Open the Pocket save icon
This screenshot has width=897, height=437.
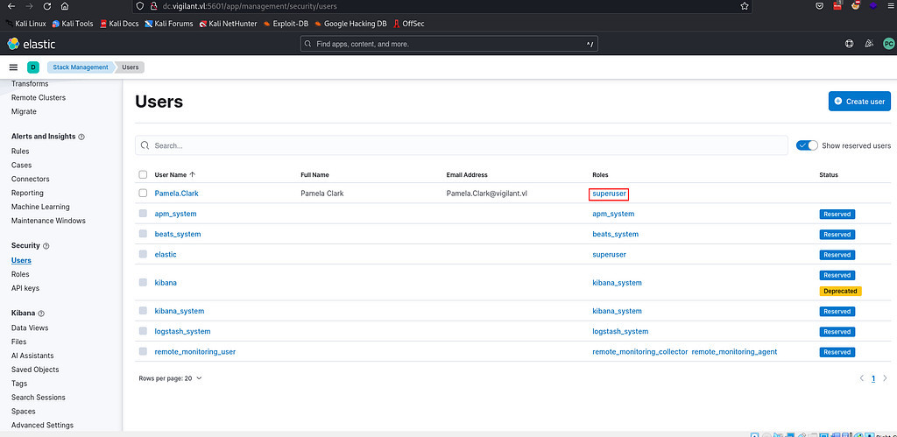tap(819, 6)
